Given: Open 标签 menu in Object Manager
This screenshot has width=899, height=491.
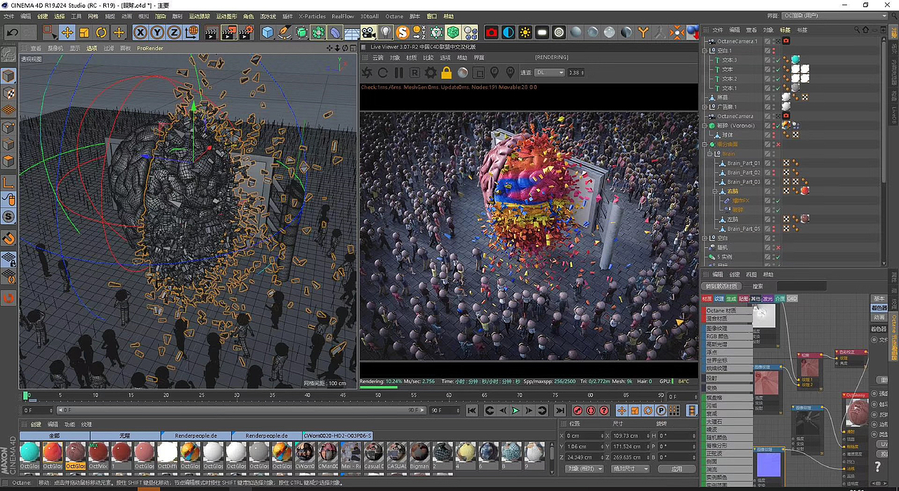Looking at the screenshot, I should point(785,30).
